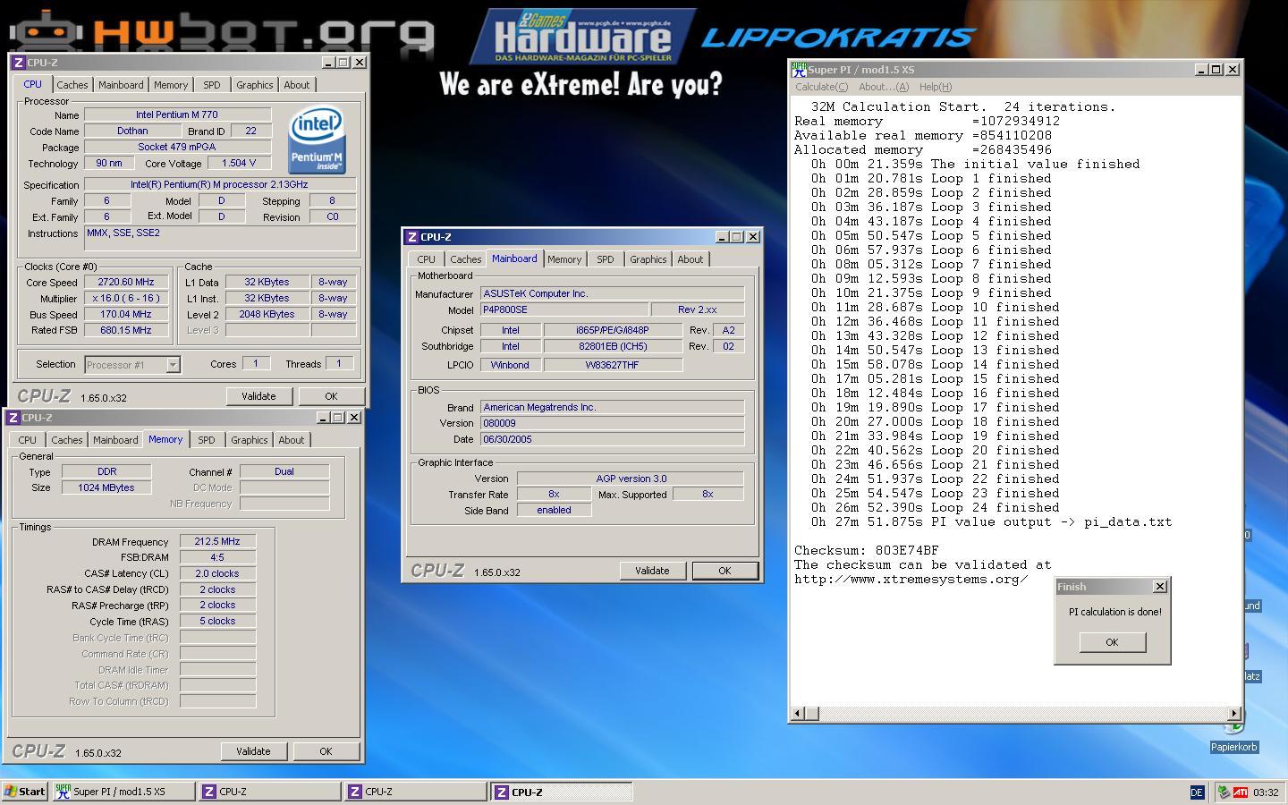Click the CPU-Z title icon of the Mainboard window
Viewport: 1288px width, 805px height.
pos(412,237)
